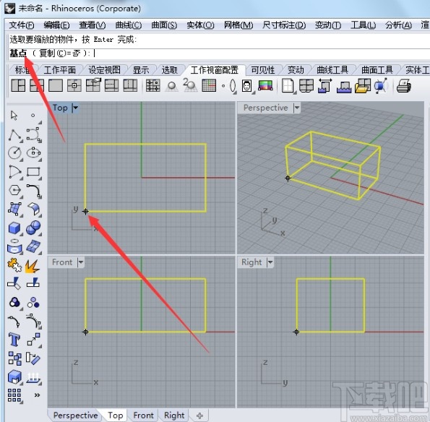Image resolution: width=430 pixels, height=422 pixels.
Task: Activate the Ellipse tool
Action: (x=34, y=152)
